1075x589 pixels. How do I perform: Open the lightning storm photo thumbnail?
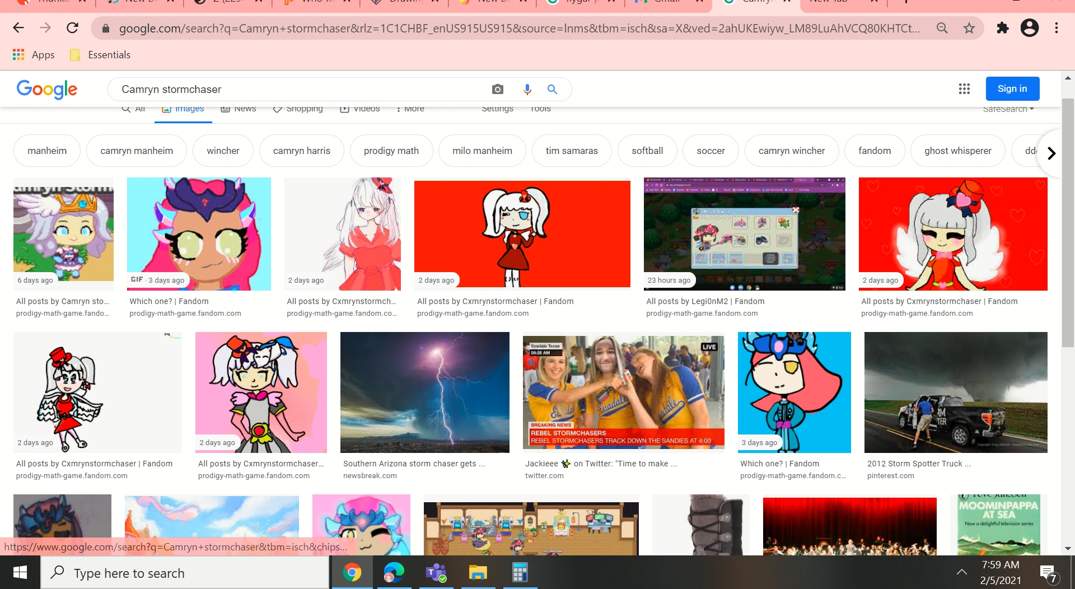424,392
